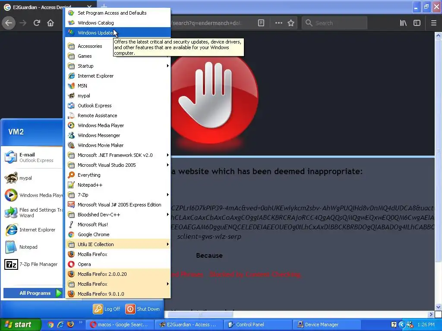This screenshot has width=442, height=331.
Task: Click Internet Explorer in Start menu left pane
Action: [33, 230]
